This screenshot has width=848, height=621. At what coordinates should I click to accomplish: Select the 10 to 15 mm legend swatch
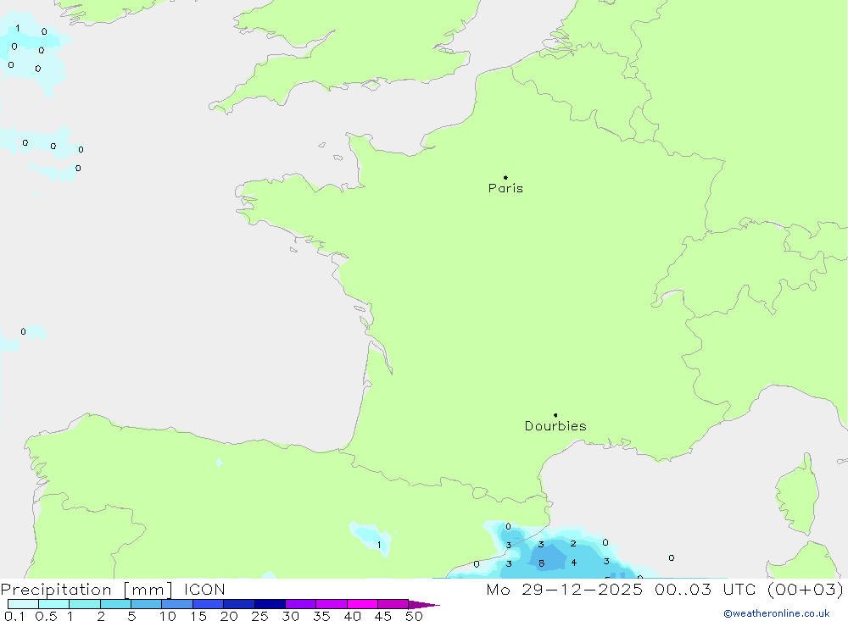tap(177, 604)
